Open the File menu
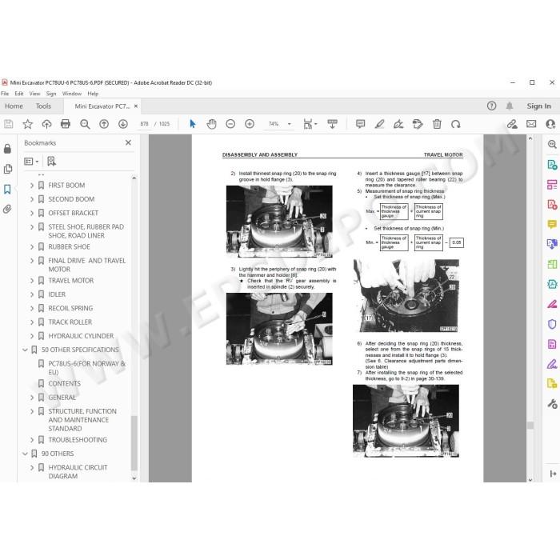Image resolution: width=560 pixels, height=560 pixels. (x=5, y=94)
